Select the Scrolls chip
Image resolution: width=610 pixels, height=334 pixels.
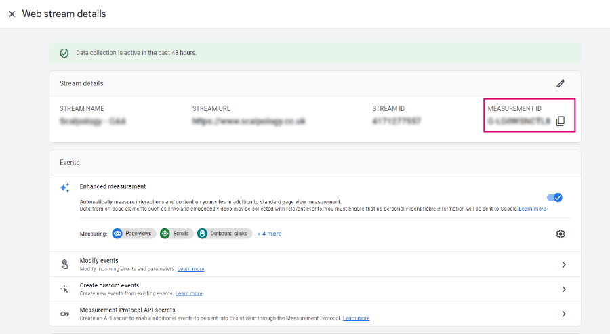[177, 234]
